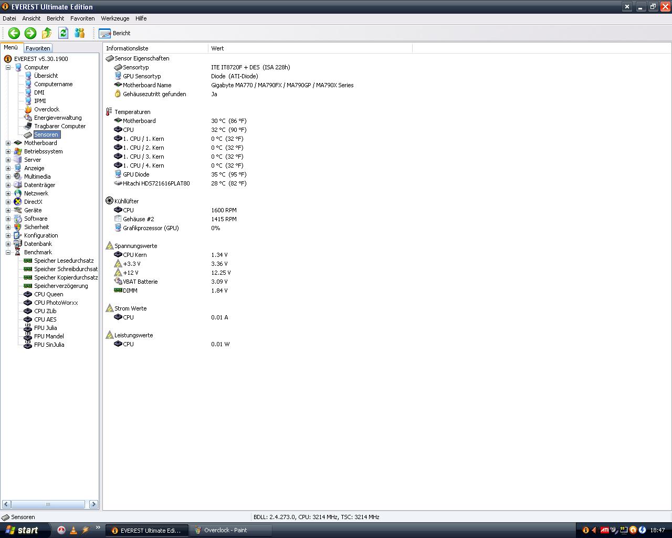Click the DMI tree icon
This screenshot has width=672, height=538.
[28, 92]
